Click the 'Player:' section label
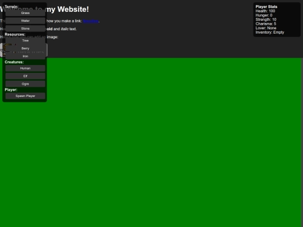The image size is (303, 227). point(11,90)
